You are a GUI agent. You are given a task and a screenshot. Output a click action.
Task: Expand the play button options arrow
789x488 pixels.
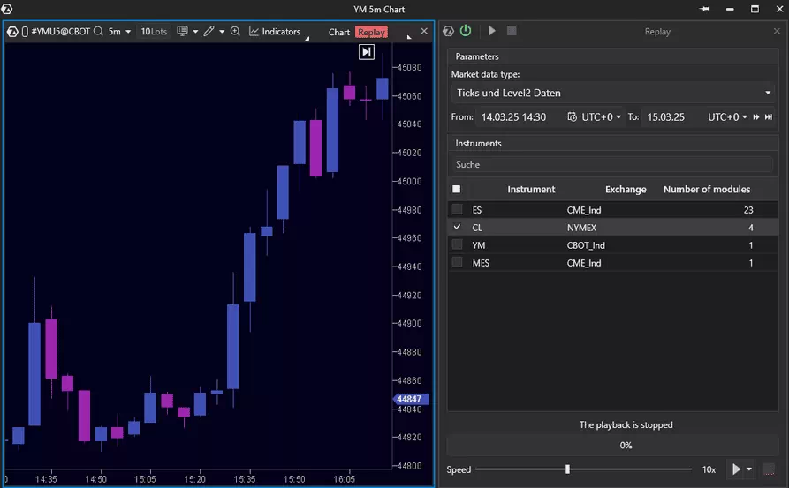point(749,469)
